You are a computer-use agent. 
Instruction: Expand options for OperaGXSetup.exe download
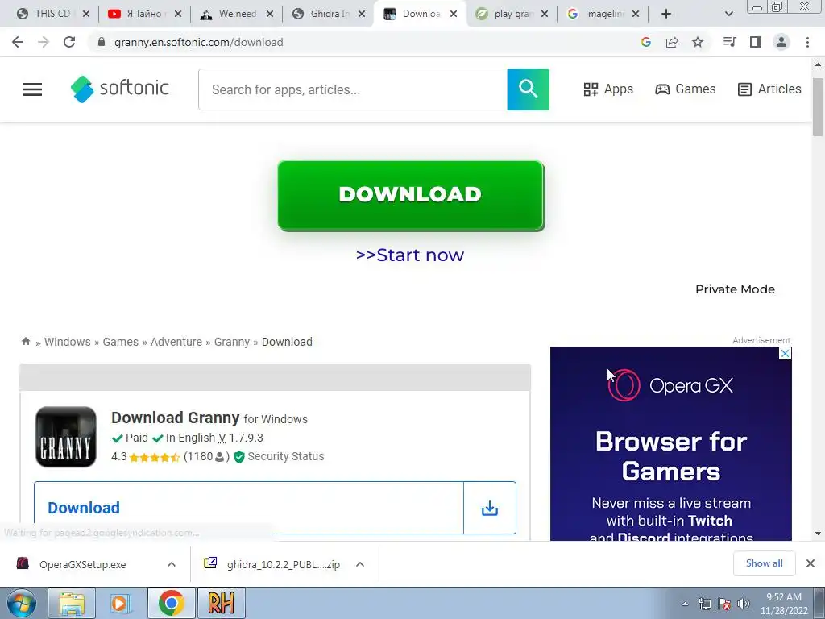click(x=172, y=564)
